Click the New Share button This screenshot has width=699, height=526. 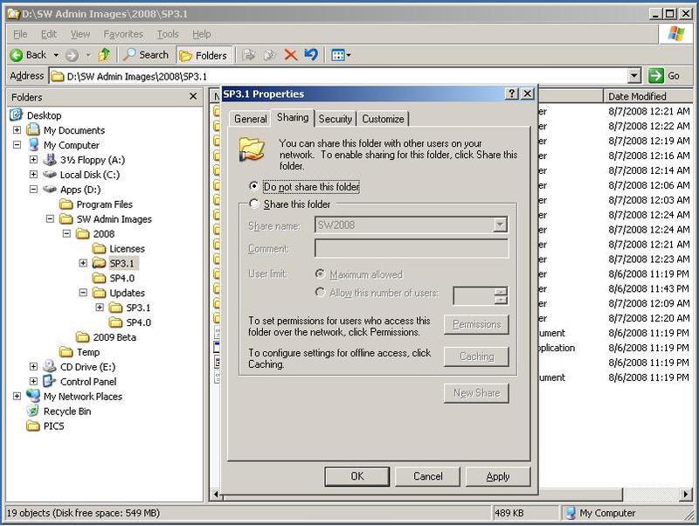(x=476, y=393)
